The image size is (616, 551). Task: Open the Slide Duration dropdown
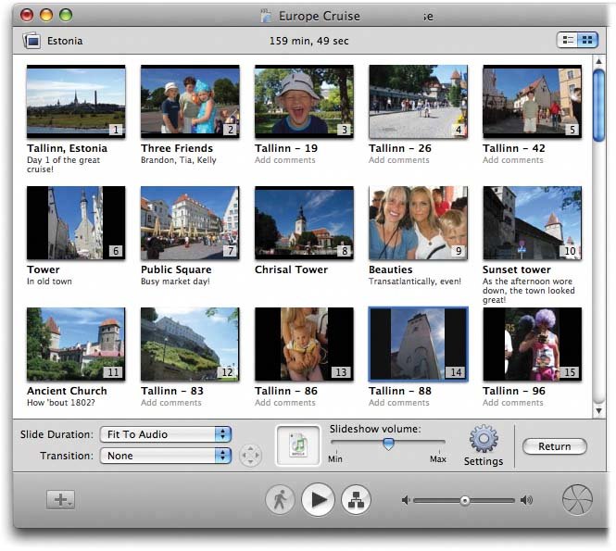168,434
